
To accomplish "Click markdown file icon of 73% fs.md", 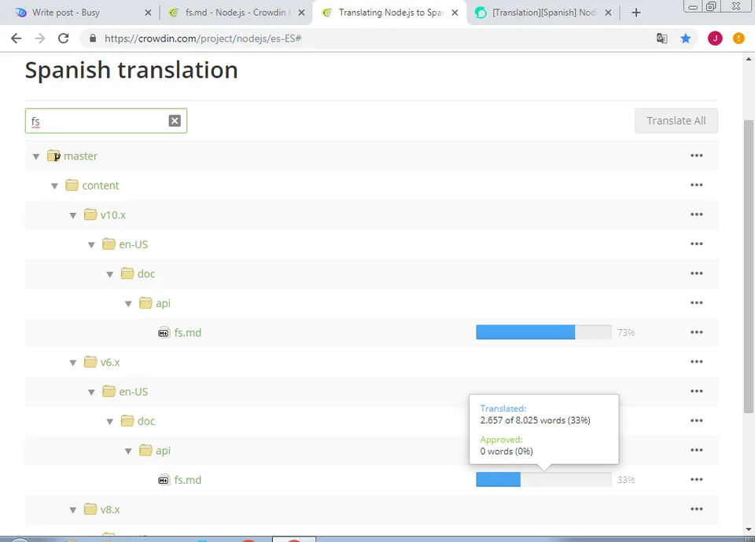I will click(x=164, y=332).
